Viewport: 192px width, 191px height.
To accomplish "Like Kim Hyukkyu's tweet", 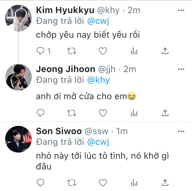I will 103,51.
